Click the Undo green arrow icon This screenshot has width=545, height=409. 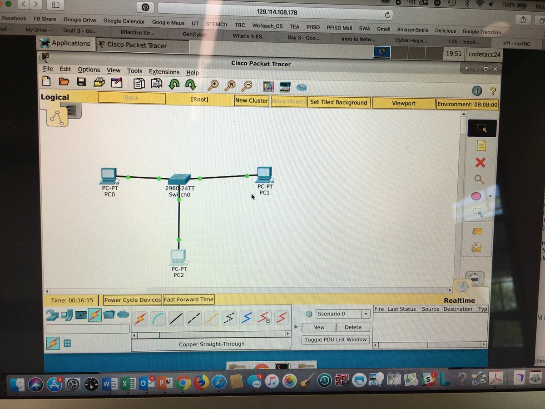pyautogui.click(x=173, y=84)
